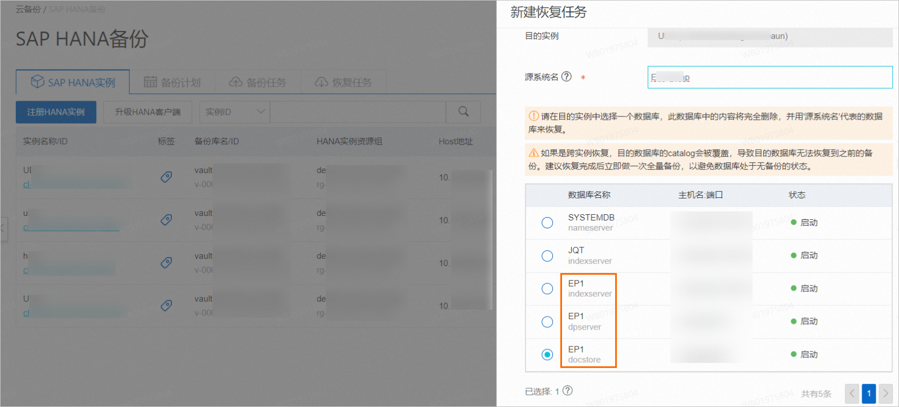Click the 已选择: 1 text
Viewport: 899px width, 407px height.
pyautogui.click(x=542, y=391)
